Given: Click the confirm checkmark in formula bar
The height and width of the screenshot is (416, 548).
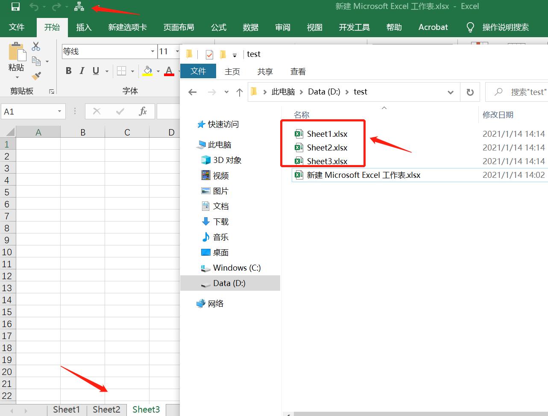Looking at the screenshot, I should tap(120, 112).
